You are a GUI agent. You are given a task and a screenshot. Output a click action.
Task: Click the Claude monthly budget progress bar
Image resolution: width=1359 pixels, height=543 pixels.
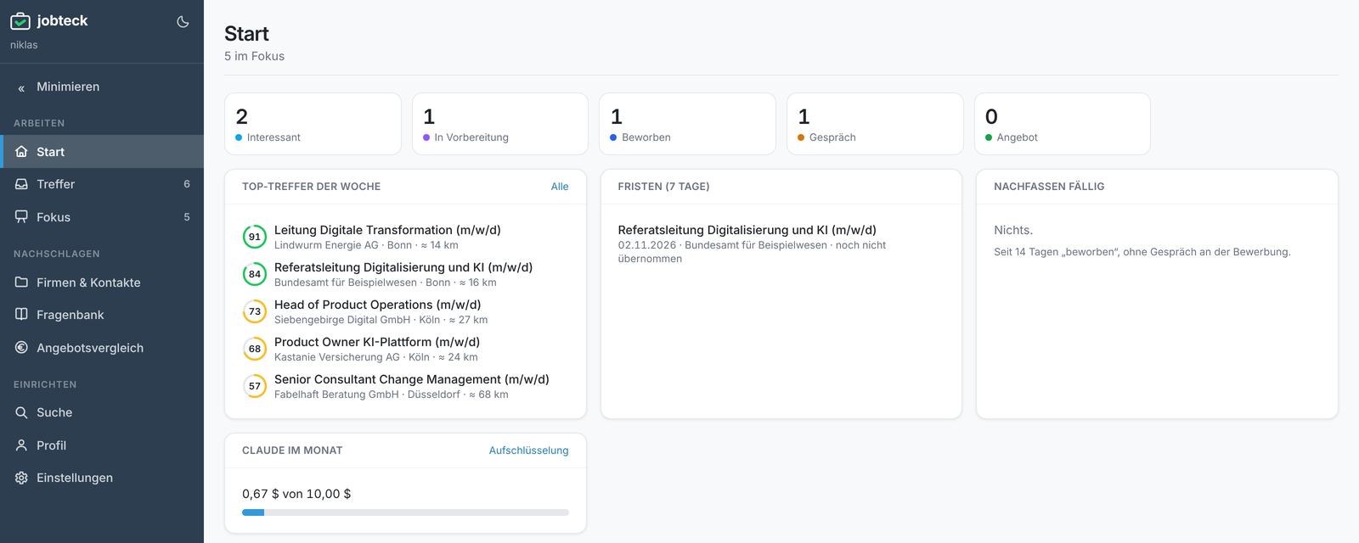[x=405, y=512]
